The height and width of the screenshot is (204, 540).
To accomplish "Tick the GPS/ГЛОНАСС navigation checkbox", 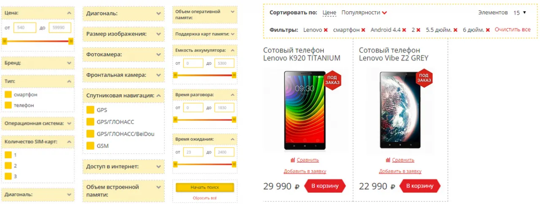I will (90, 122).
